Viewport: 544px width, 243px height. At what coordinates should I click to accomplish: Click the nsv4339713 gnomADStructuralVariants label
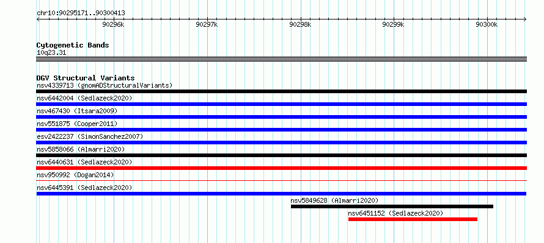(105, 85)
